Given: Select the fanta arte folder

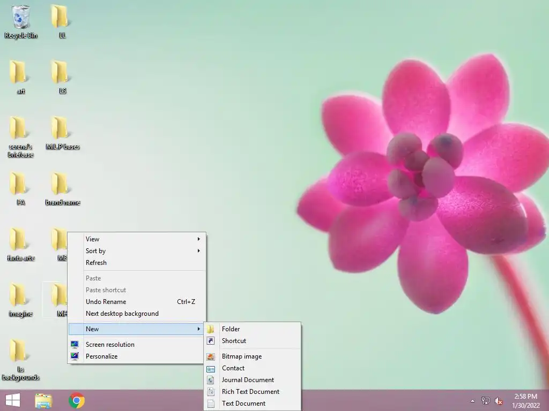Looking at the screenshot, I should click(20, 244).
